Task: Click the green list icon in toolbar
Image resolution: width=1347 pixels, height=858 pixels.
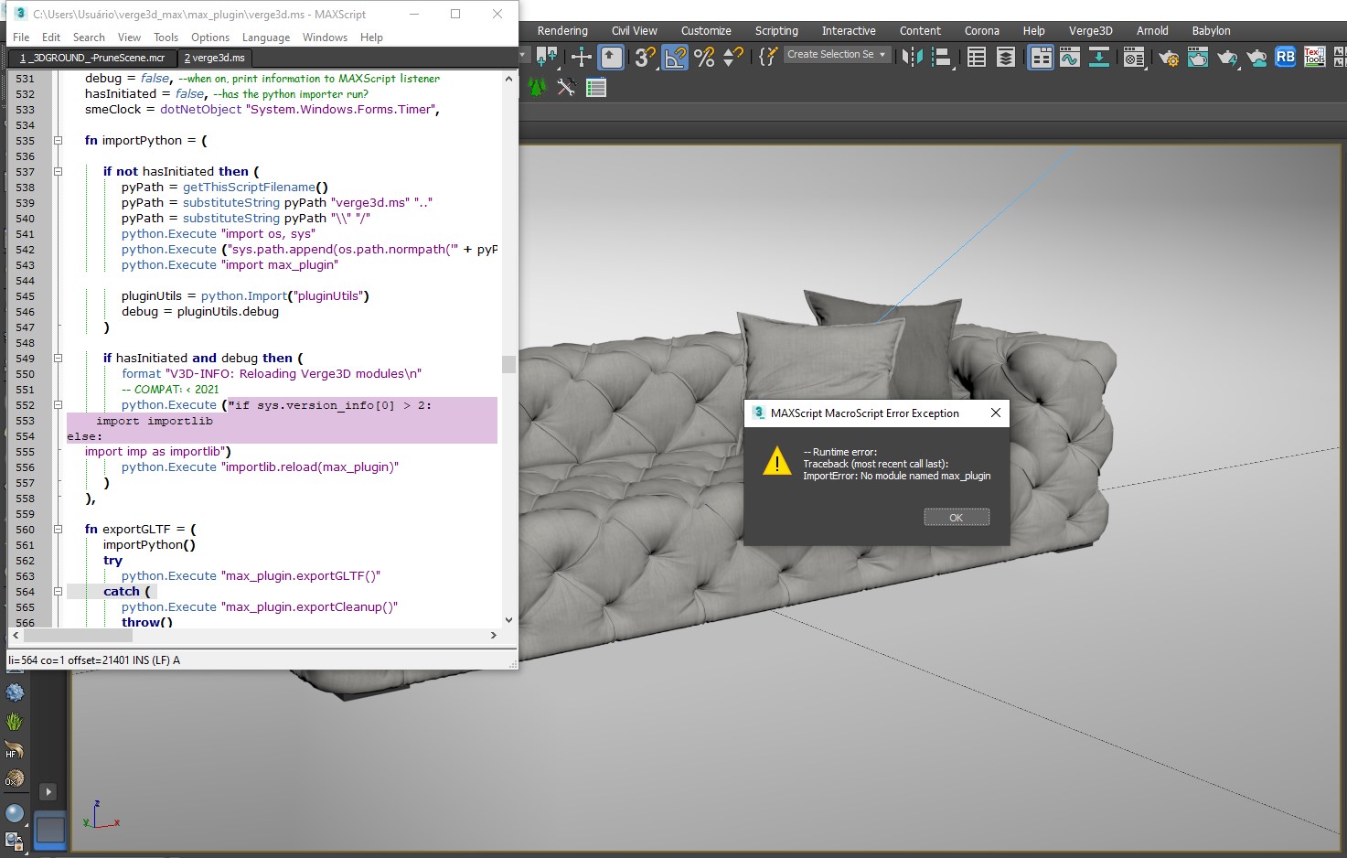Action: pos(596,88)
